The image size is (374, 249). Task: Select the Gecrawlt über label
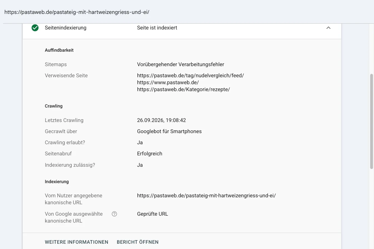pyautogui.click(x=61, y=131)
